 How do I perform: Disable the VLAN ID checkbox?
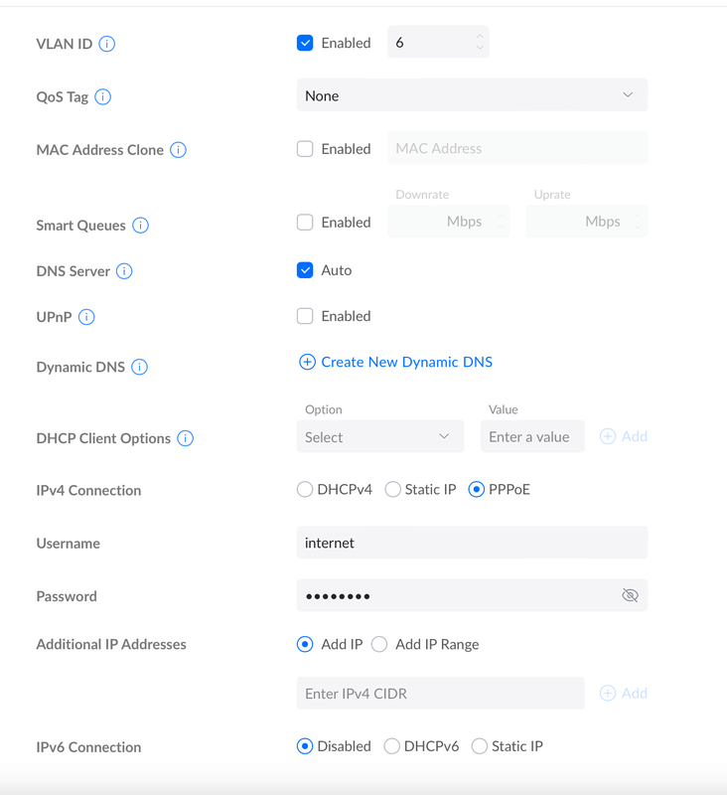coord(305,43)
